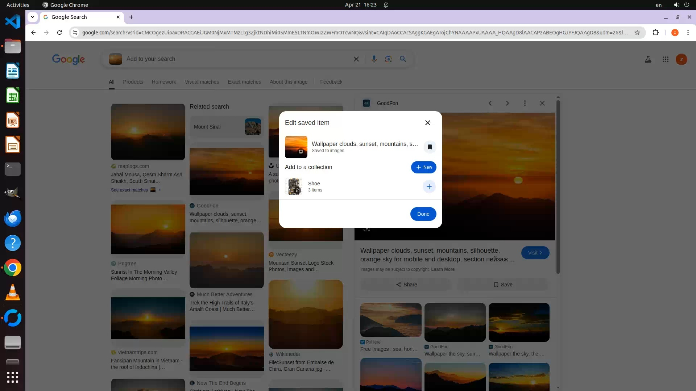Click the New collection button
The image size is (696, 391).
coord(423,167)
